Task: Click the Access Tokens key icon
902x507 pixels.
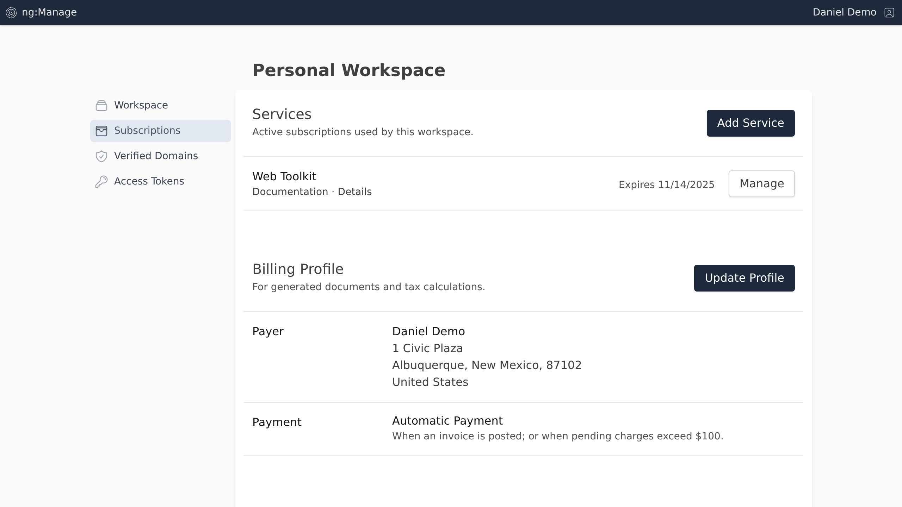Action: [101, 182]
